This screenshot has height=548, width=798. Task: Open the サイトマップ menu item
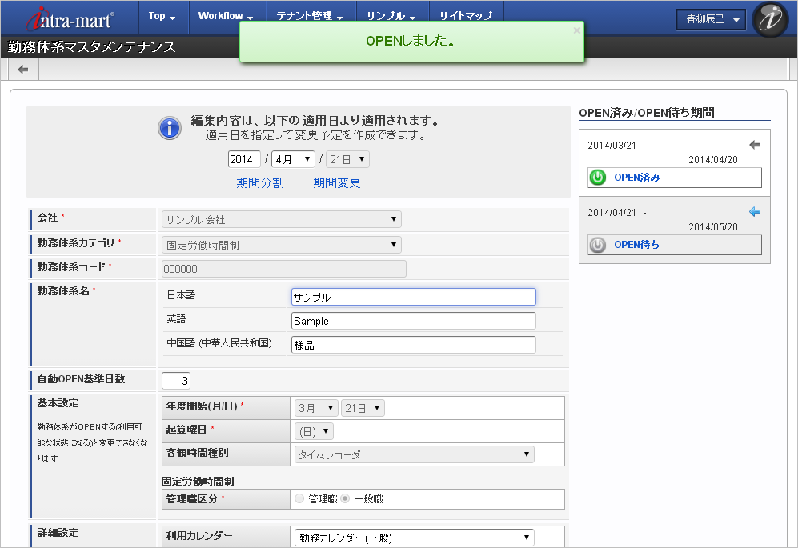(x=466, y=16)
